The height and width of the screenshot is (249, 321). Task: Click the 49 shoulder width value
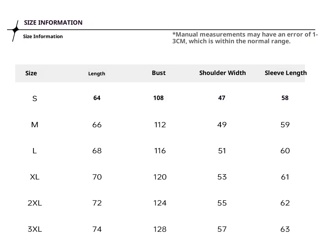pyautogui.click(x=222, y=125)
